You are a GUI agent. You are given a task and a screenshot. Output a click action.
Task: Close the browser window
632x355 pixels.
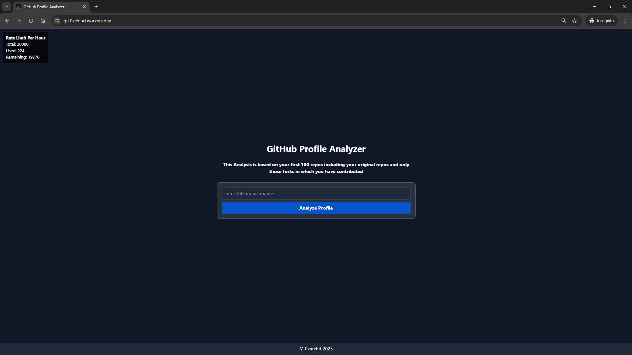[x=624, y=7]
